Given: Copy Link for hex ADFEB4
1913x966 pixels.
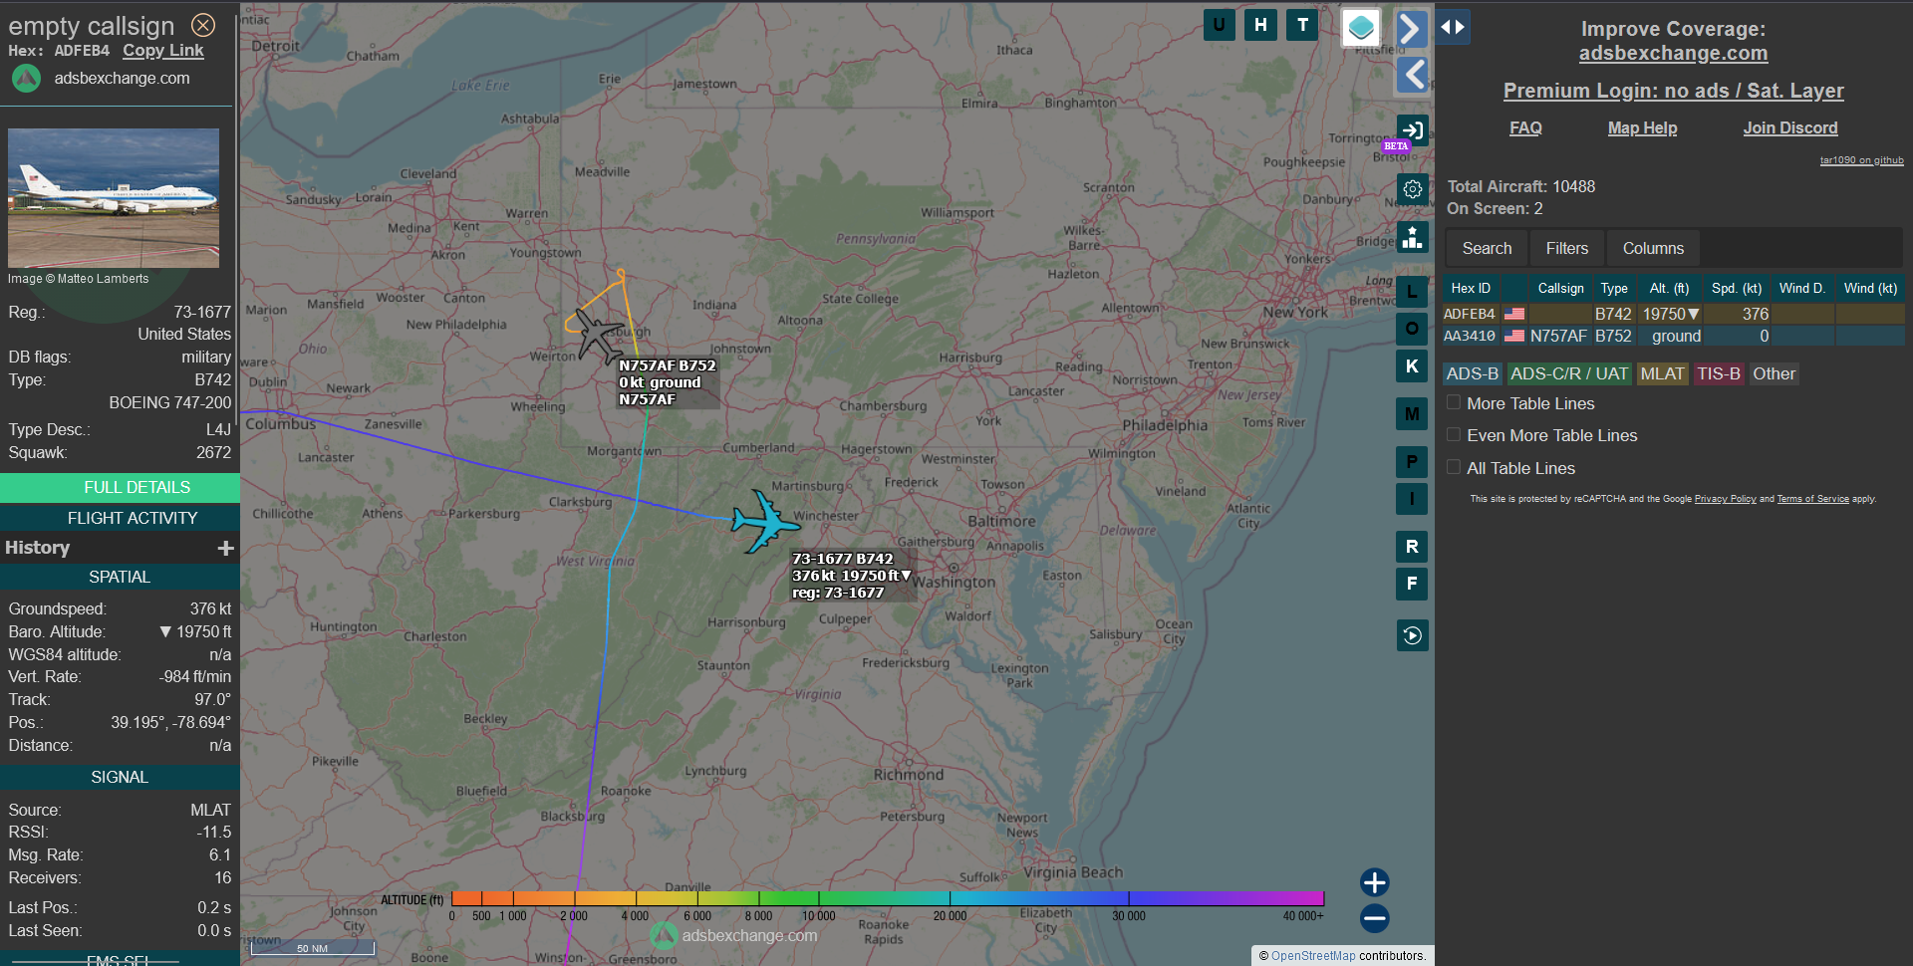Looking at the screenshot, I should pos(163,51).
